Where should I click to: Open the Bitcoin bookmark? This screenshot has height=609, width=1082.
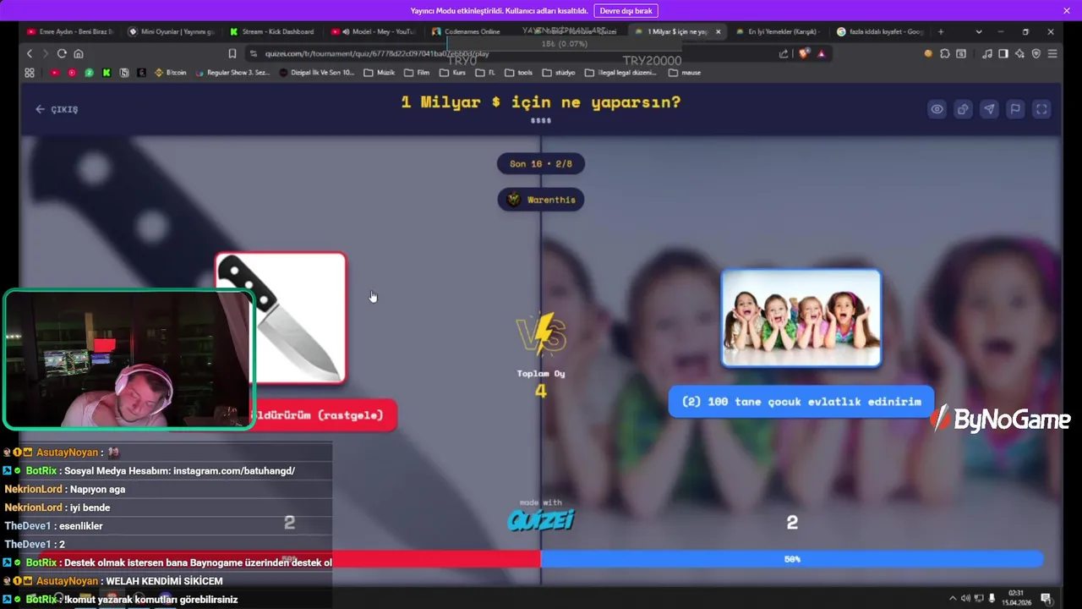[170, 73]
